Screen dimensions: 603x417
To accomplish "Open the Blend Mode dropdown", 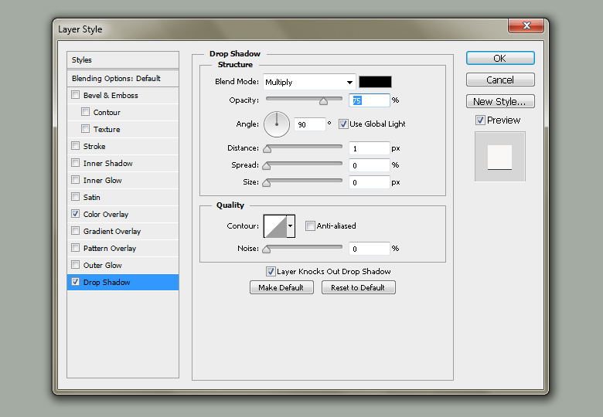I will (308, 82).
